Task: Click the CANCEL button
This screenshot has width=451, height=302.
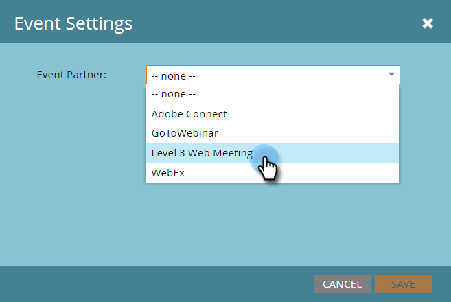Action: [343, 284]
